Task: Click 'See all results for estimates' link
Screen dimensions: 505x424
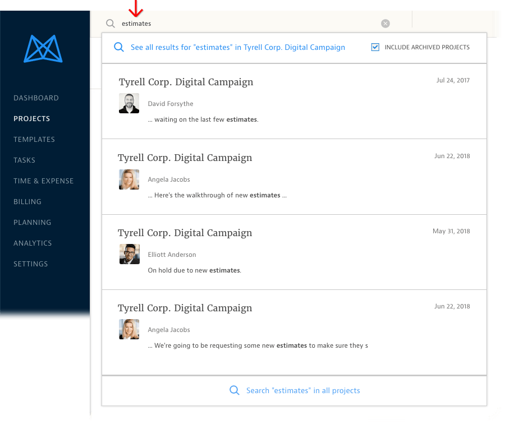Action: coord(237,48)
